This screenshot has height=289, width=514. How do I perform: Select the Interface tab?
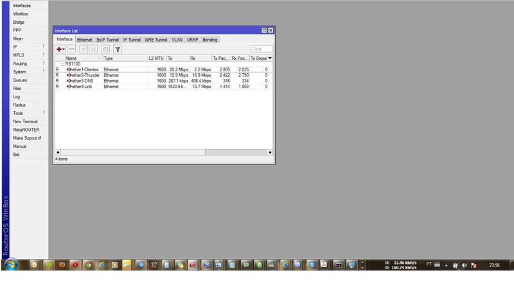tap(65, 39)
